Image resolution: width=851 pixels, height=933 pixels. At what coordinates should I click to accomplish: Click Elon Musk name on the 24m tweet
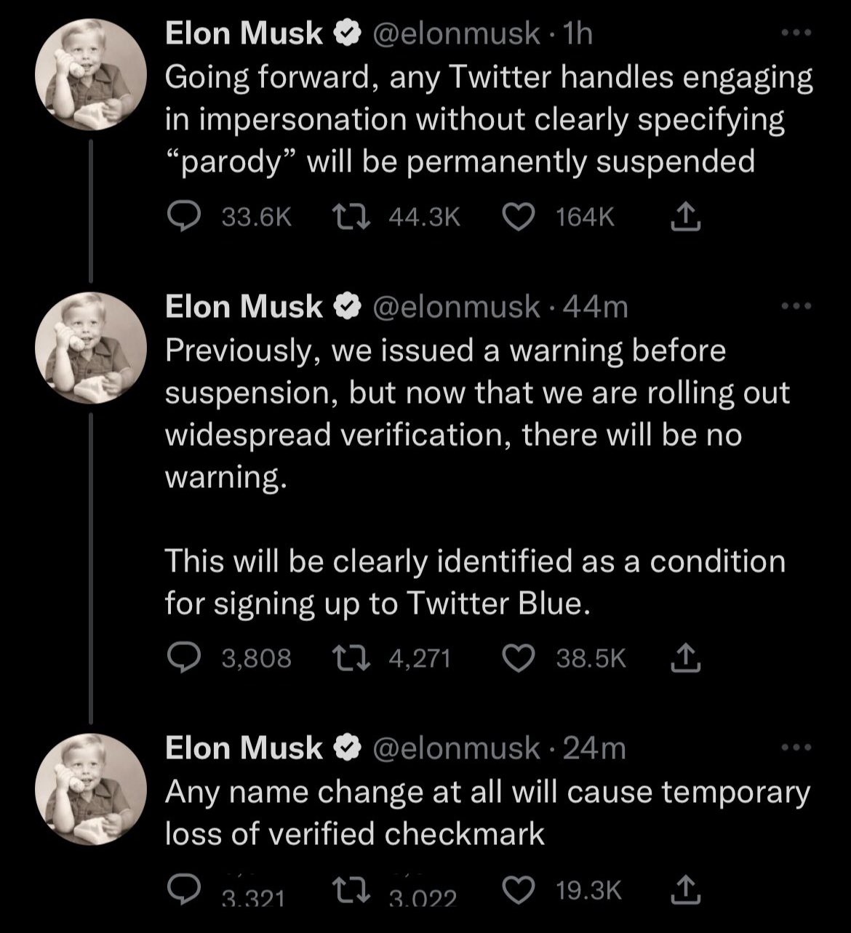tap(244, 748)
